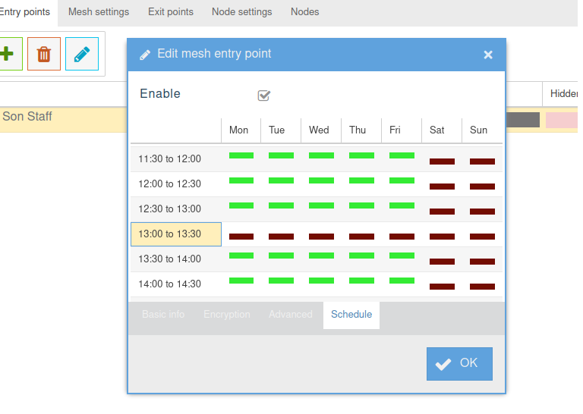Toggle the Enable checkbox

[x=264, y=96]
